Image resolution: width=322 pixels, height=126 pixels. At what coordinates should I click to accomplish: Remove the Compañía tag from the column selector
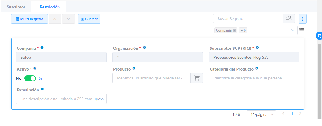pos(234,30)
